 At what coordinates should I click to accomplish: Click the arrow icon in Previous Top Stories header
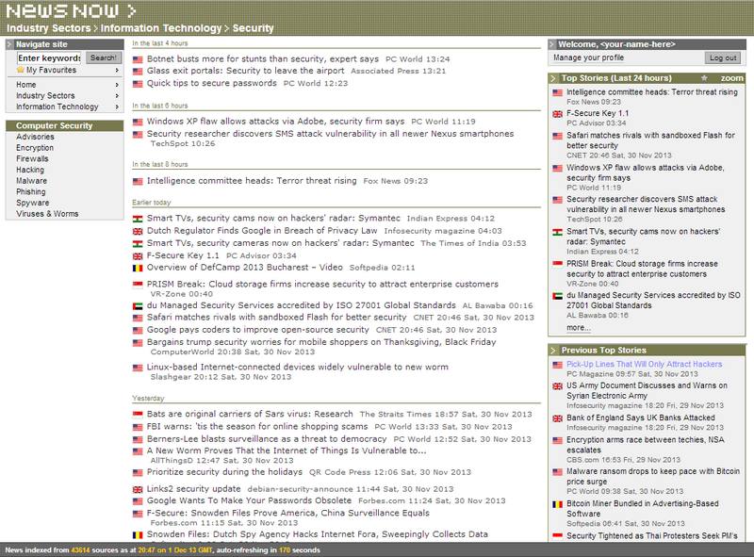[x=553, y=351]
